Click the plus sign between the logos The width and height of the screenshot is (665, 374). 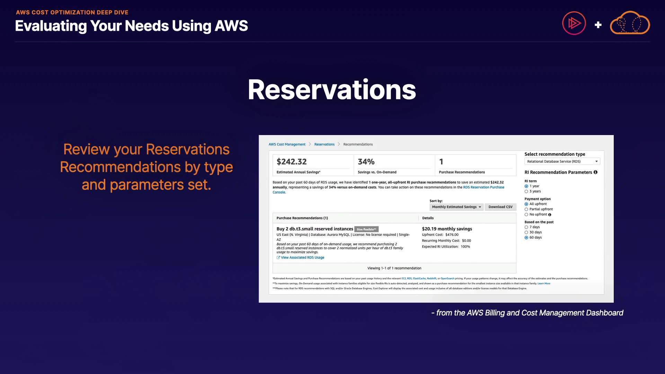click(598, 25)
